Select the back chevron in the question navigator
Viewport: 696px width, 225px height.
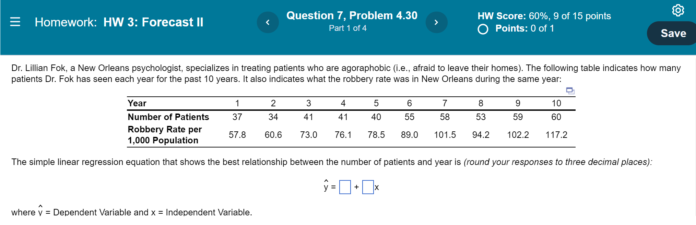(x=268, y=22)
